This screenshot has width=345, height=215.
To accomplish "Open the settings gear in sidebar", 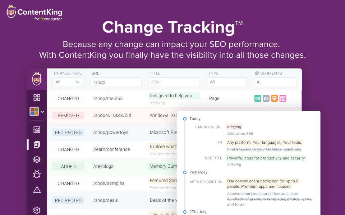I will click(x=37, y=210).
